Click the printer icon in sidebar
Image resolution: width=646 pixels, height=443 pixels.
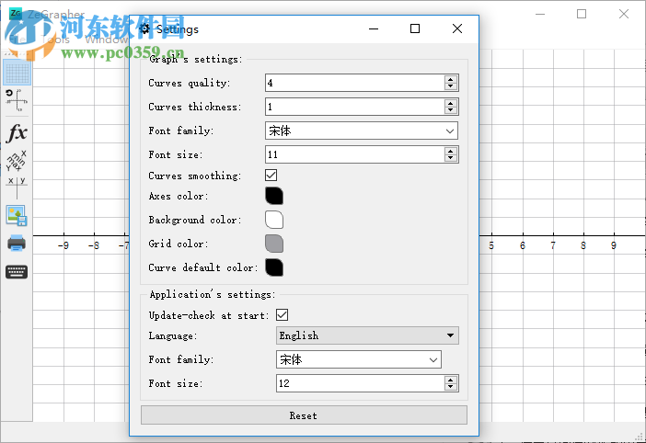17,243
